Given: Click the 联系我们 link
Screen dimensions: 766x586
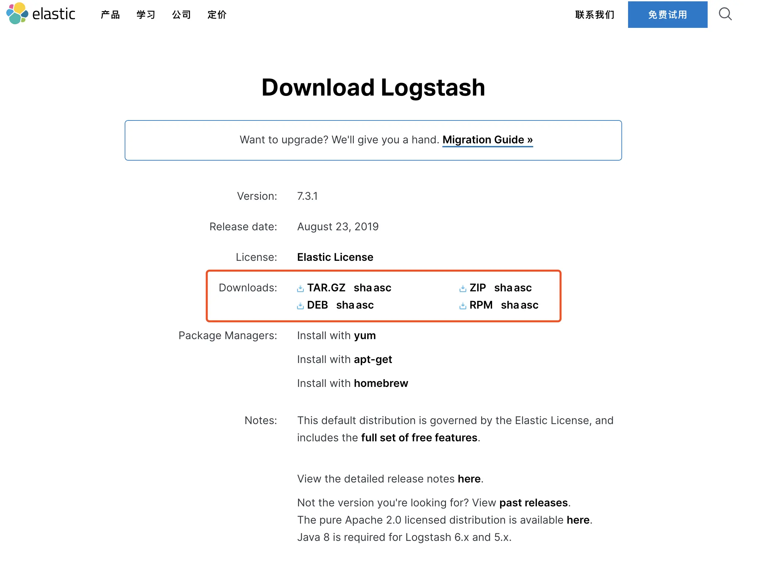Looking at the screenshot, I should (x=595, y=15).
